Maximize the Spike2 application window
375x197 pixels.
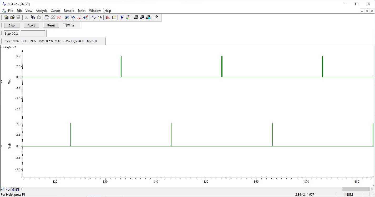(357, 4)
